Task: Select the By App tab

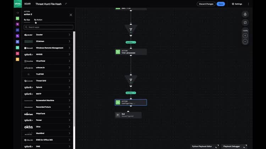Action: 27,20
